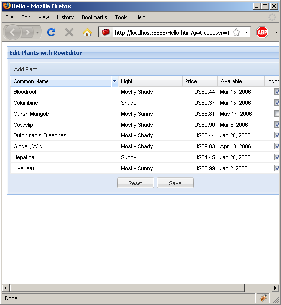Screen dimensions: 281x305
Task: Open the Adblock Plus ABP icon
Action: [x=262, y=32]
